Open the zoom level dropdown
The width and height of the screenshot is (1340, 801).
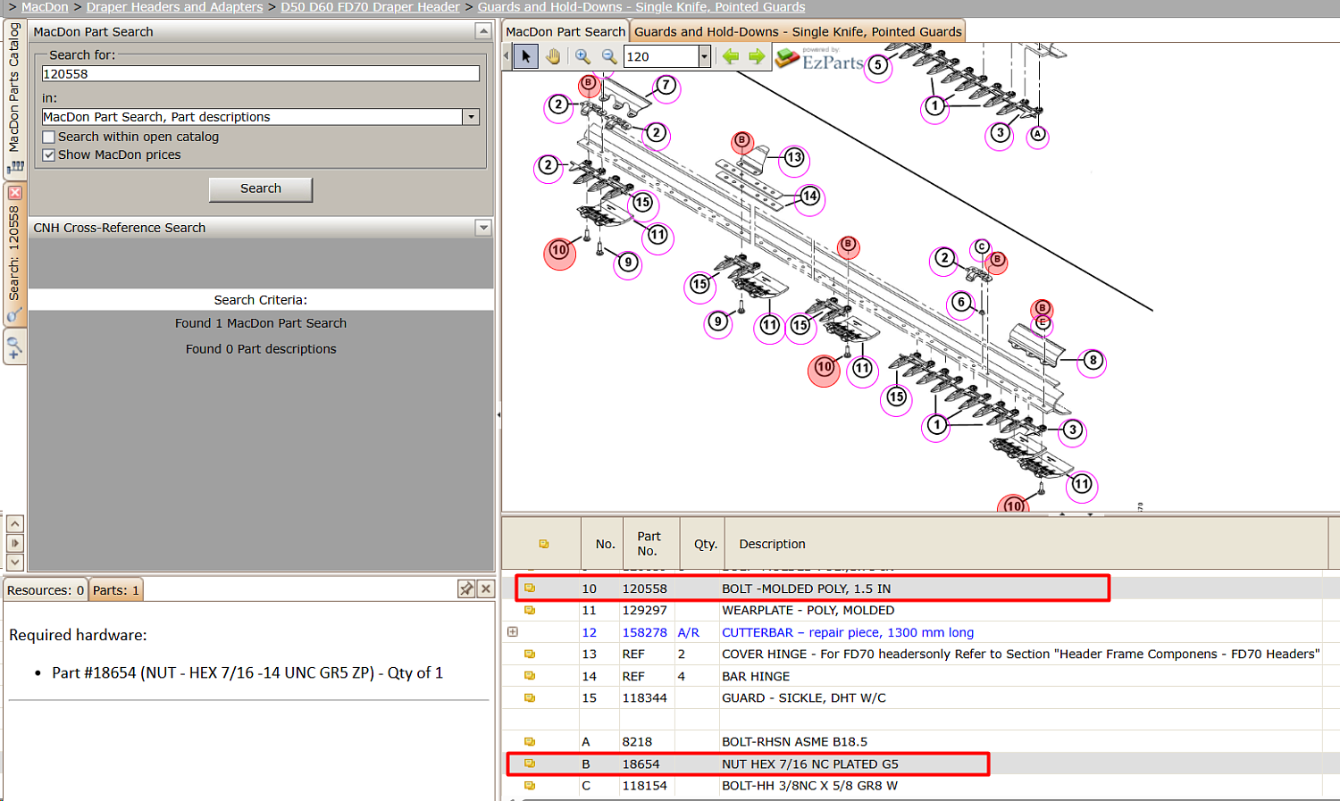704,56
